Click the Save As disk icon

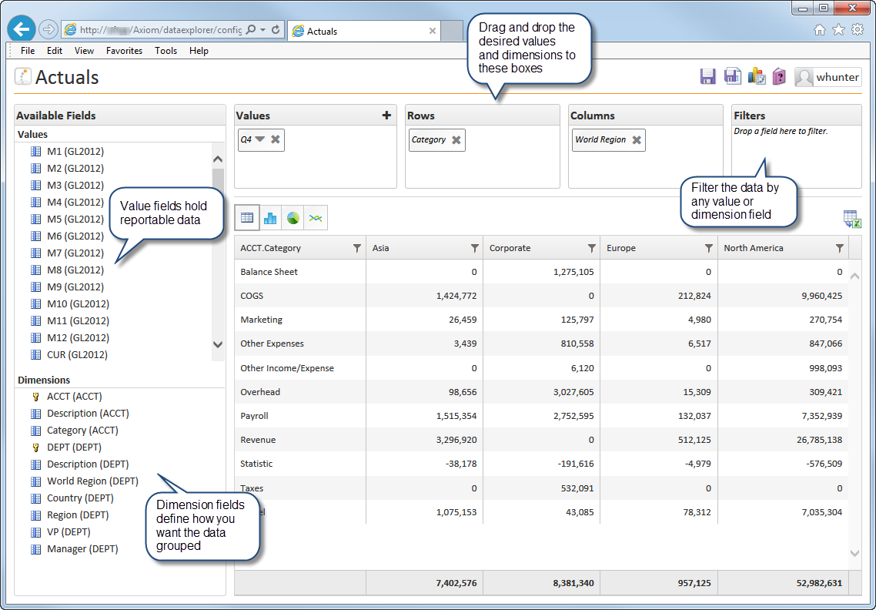pyautogui.click(x=732, y=76)
